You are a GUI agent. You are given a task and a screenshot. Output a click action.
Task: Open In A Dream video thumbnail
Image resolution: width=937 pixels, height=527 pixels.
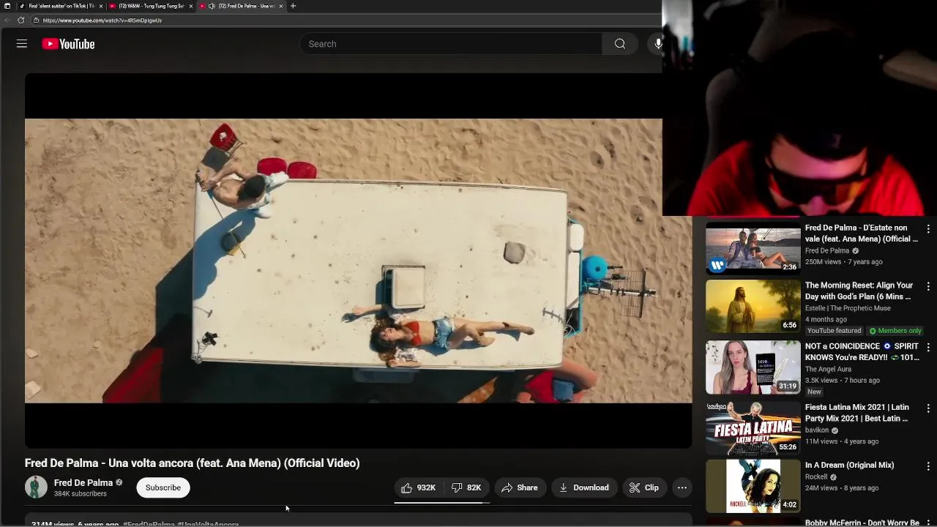[x=753, y=486]
